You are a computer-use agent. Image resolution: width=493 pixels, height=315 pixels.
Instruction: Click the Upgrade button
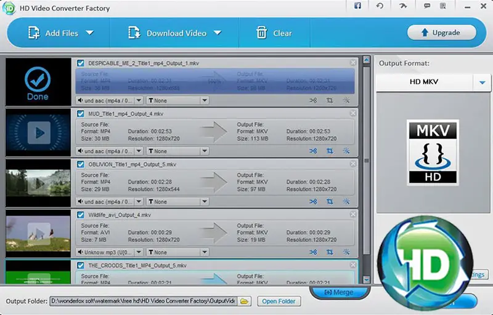pos(441,33)
